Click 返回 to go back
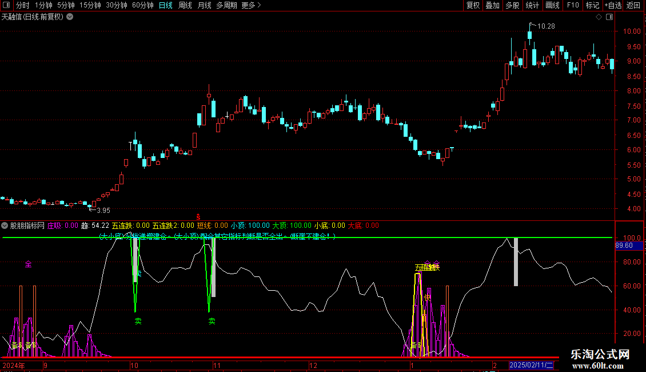 pyautogui.click(x=633, y=5)
